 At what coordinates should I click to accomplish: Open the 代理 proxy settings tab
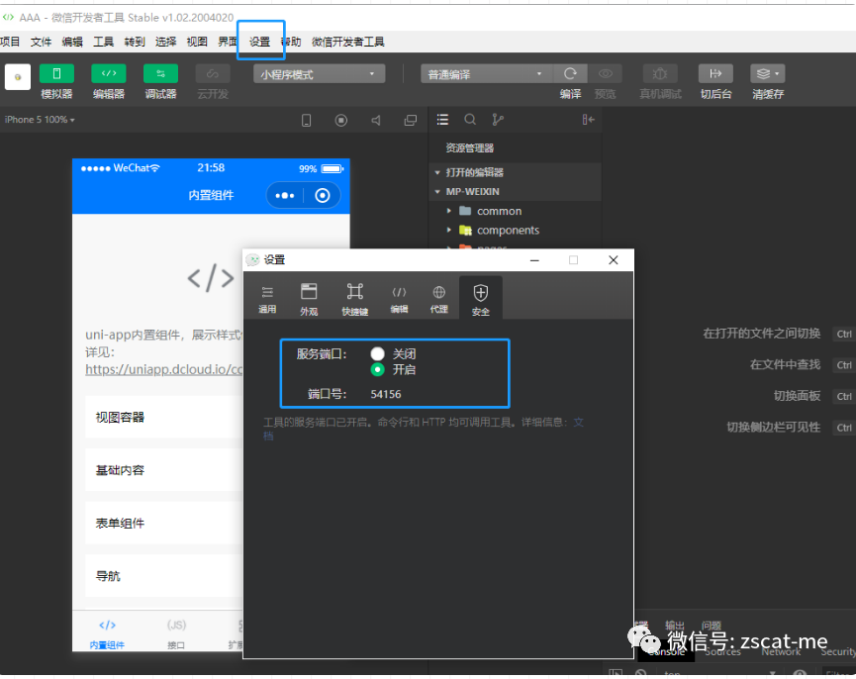tap(438, 294)
